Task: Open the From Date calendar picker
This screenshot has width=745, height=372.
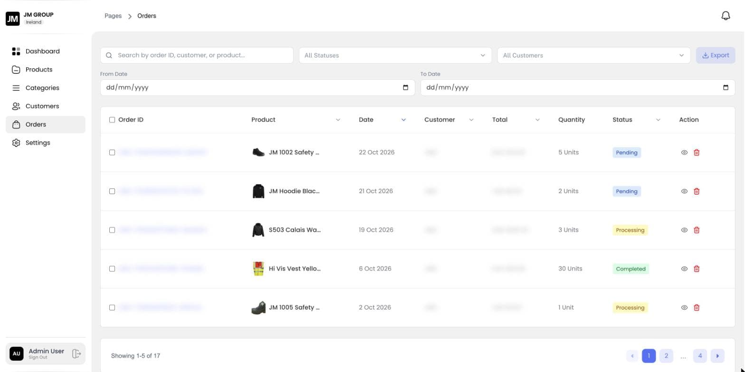Action: (x=405, y=87)
